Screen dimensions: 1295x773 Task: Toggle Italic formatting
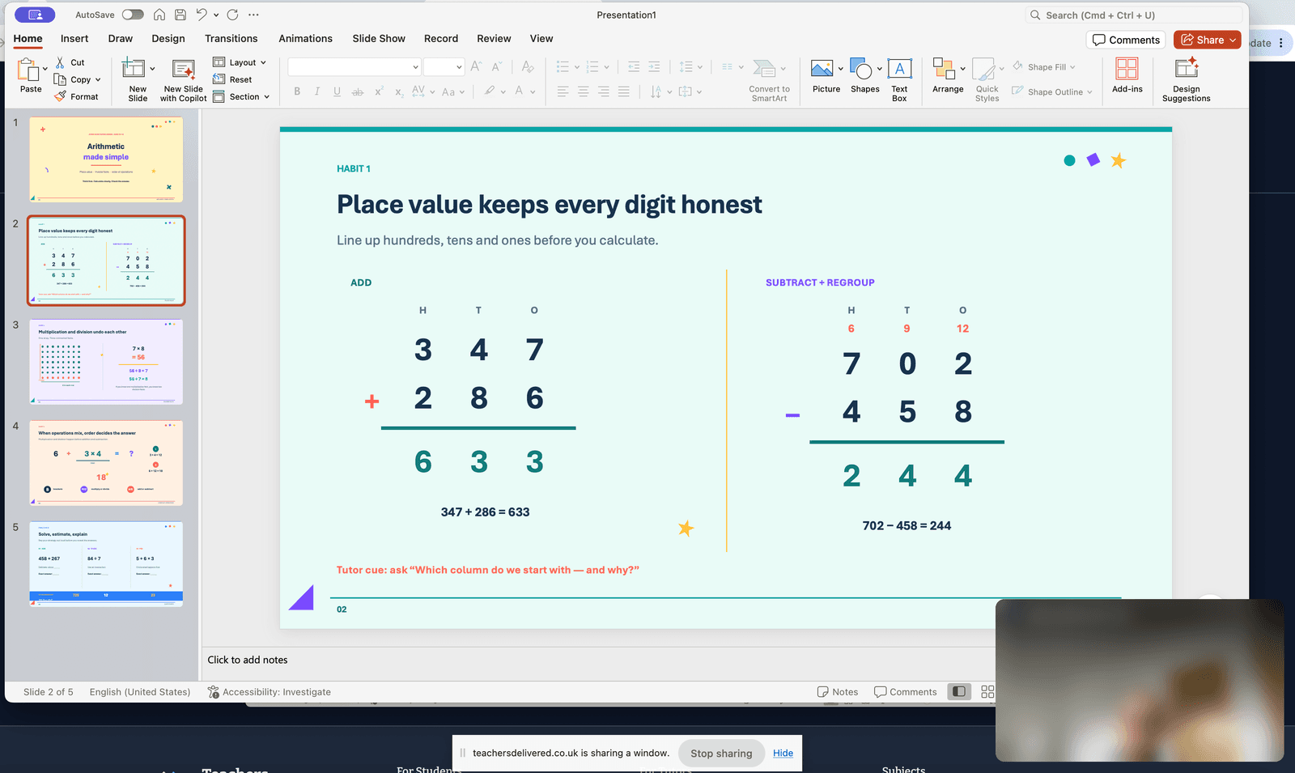point(317,91)
